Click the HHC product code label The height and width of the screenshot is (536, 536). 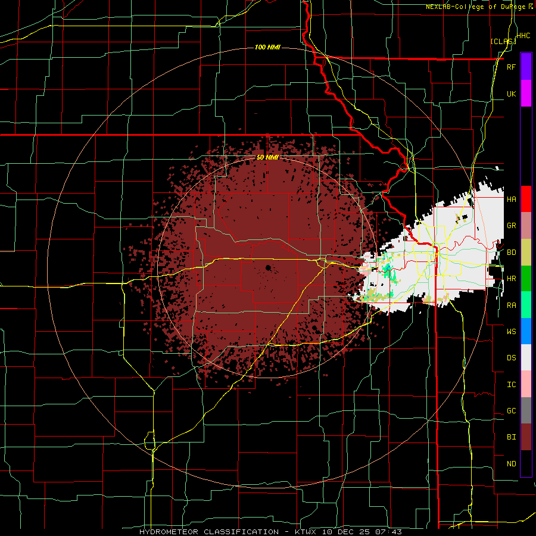pyautogui.click(x=523, y=36)
